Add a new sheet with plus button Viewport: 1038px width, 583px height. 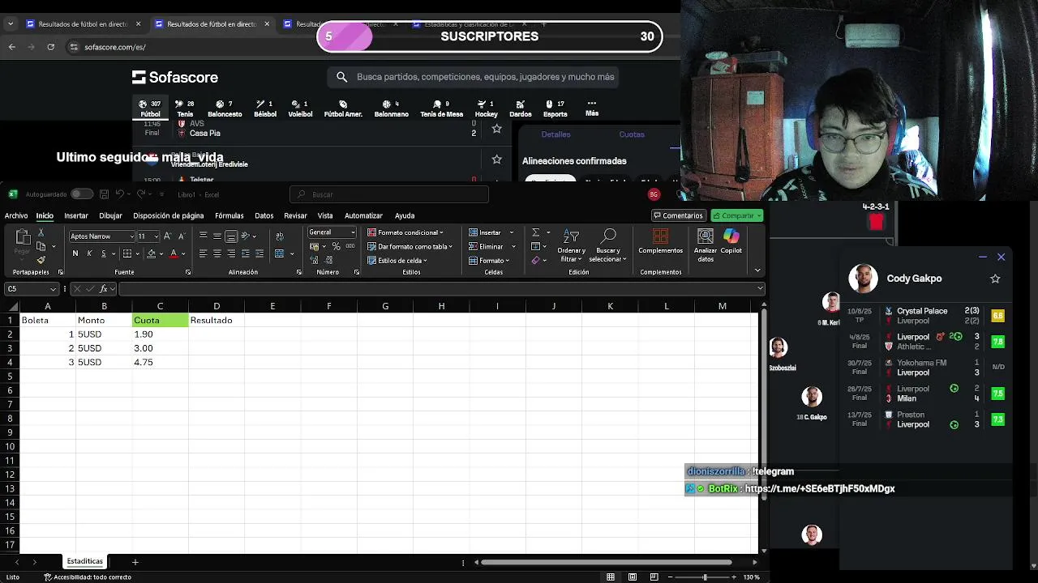point(135,561)
